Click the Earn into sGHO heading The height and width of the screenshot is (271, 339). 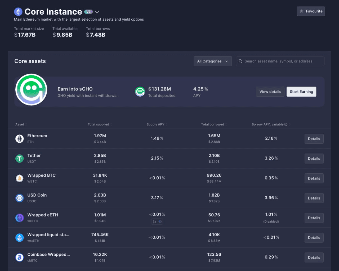(x=75, y=89)
